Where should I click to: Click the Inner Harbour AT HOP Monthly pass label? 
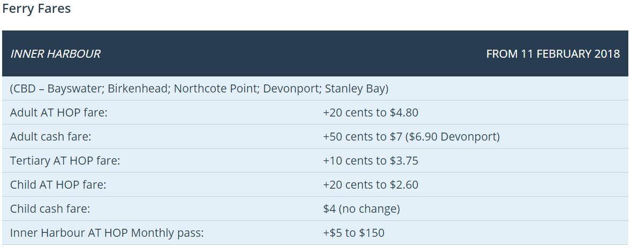107,232
